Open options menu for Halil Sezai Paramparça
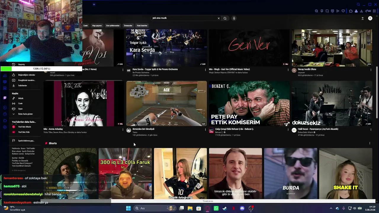 [371, 130]
